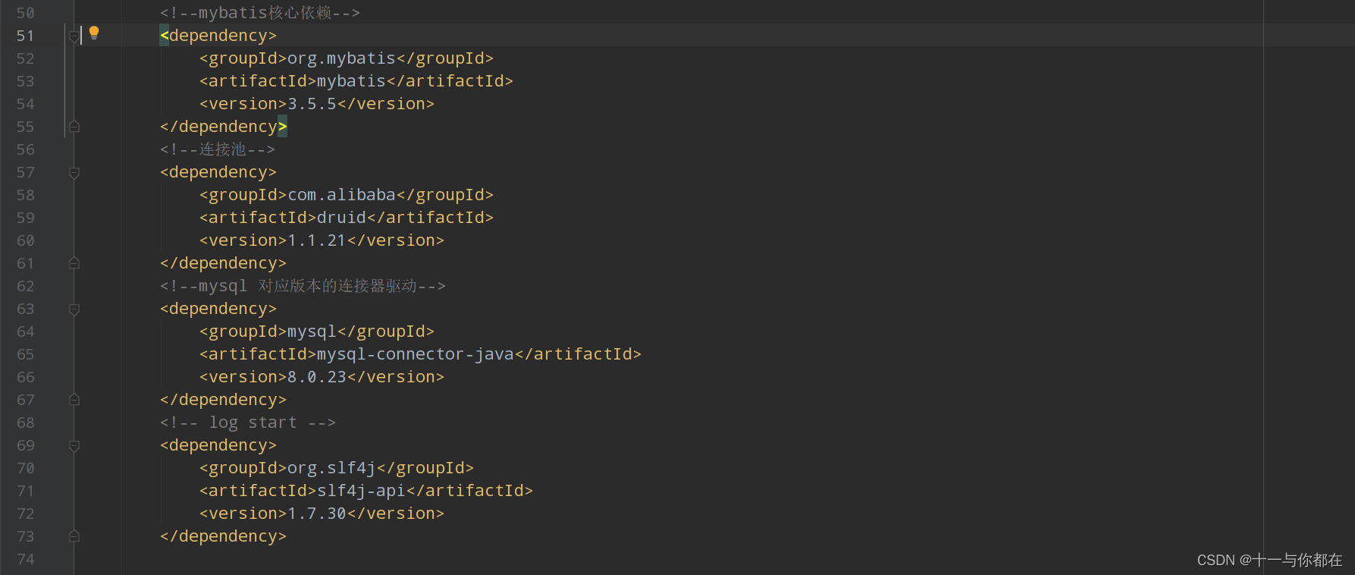Click the yellow lightbulb quick-fix icon
This screenshot has height=575, width=1355.
click(x=94, y=33)
